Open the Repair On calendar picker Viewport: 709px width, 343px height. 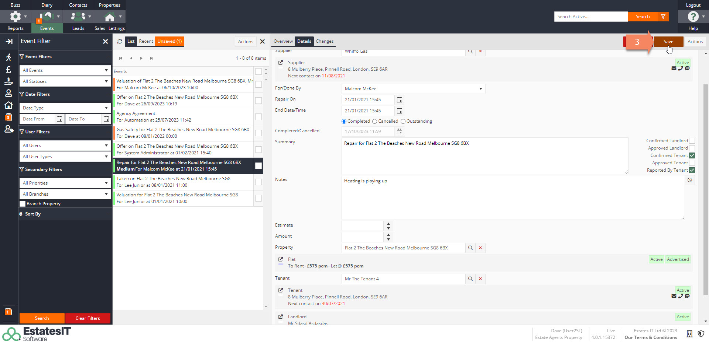[x=399, y=100]
